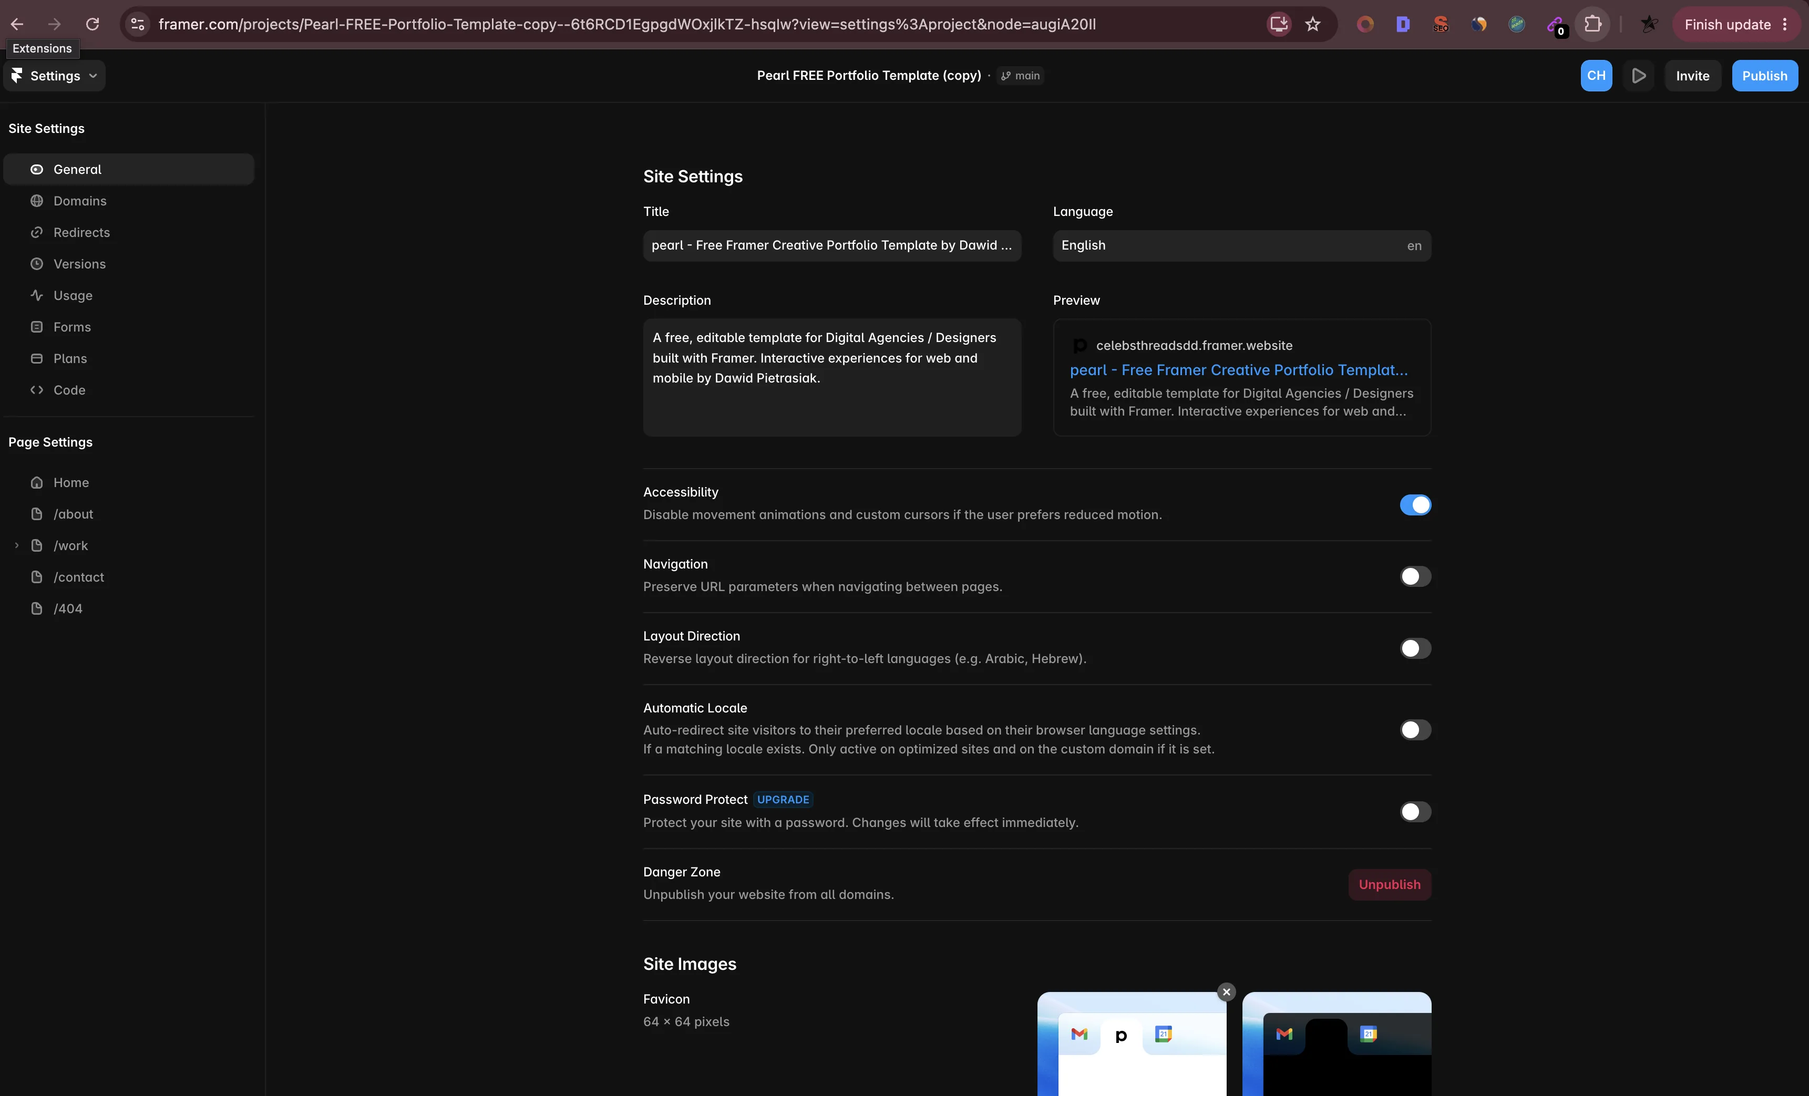Click the Title input field
Screen dimensions: 1809x1096
(832, 245)
